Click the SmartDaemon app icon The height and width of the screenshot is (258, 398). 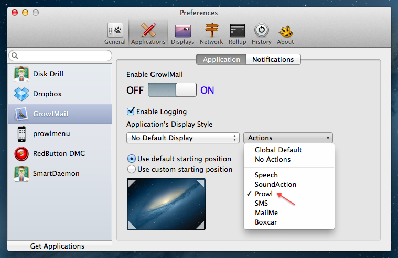click(x=21, y=174)
